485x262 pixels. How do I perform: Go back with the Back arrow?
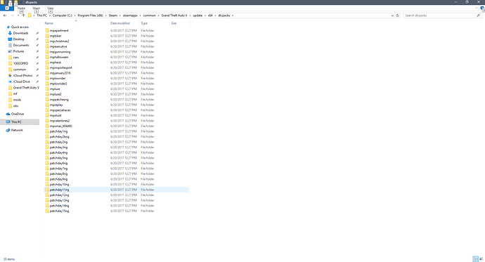[5, 15]
